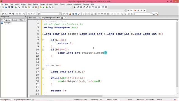Click the Save all files icon
The height and width of the screenshot is (101, 179).
click(x=12, y=7)
